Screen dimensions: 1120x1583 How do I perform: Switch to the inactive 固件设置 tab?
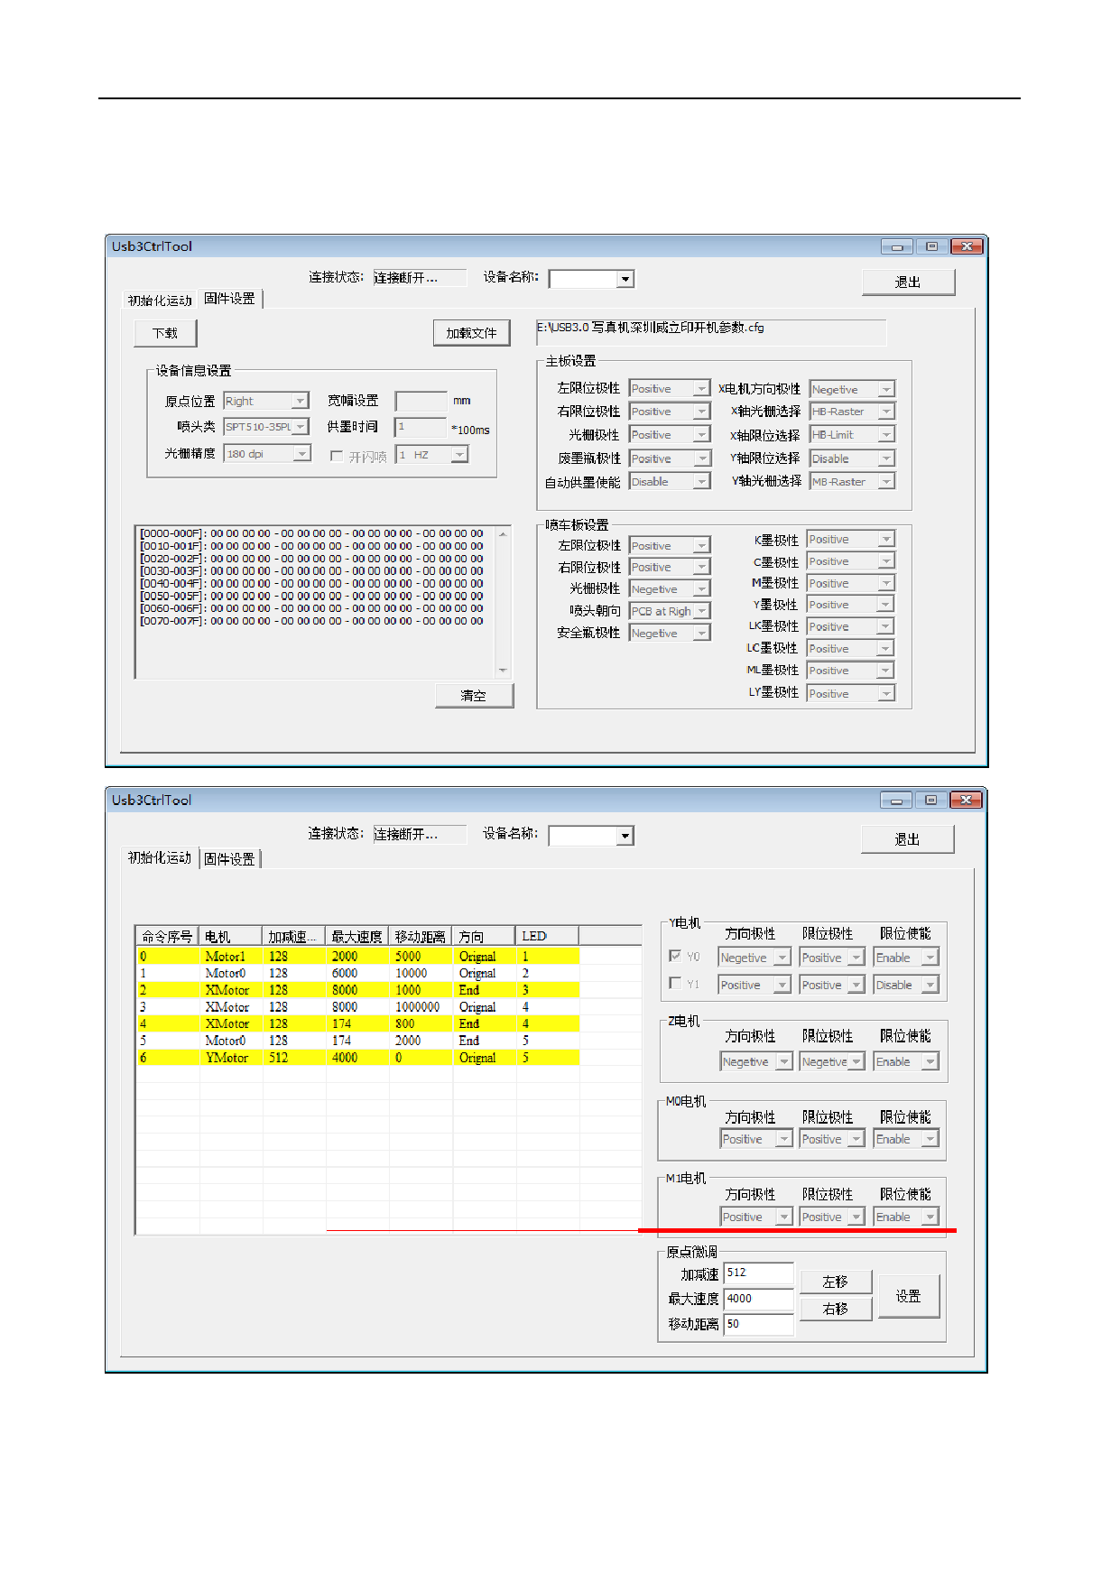click(x=229, y=858)
